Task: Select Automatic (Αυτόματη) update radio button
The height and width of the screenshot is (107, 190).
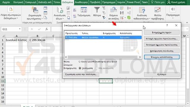Action: 80,68
